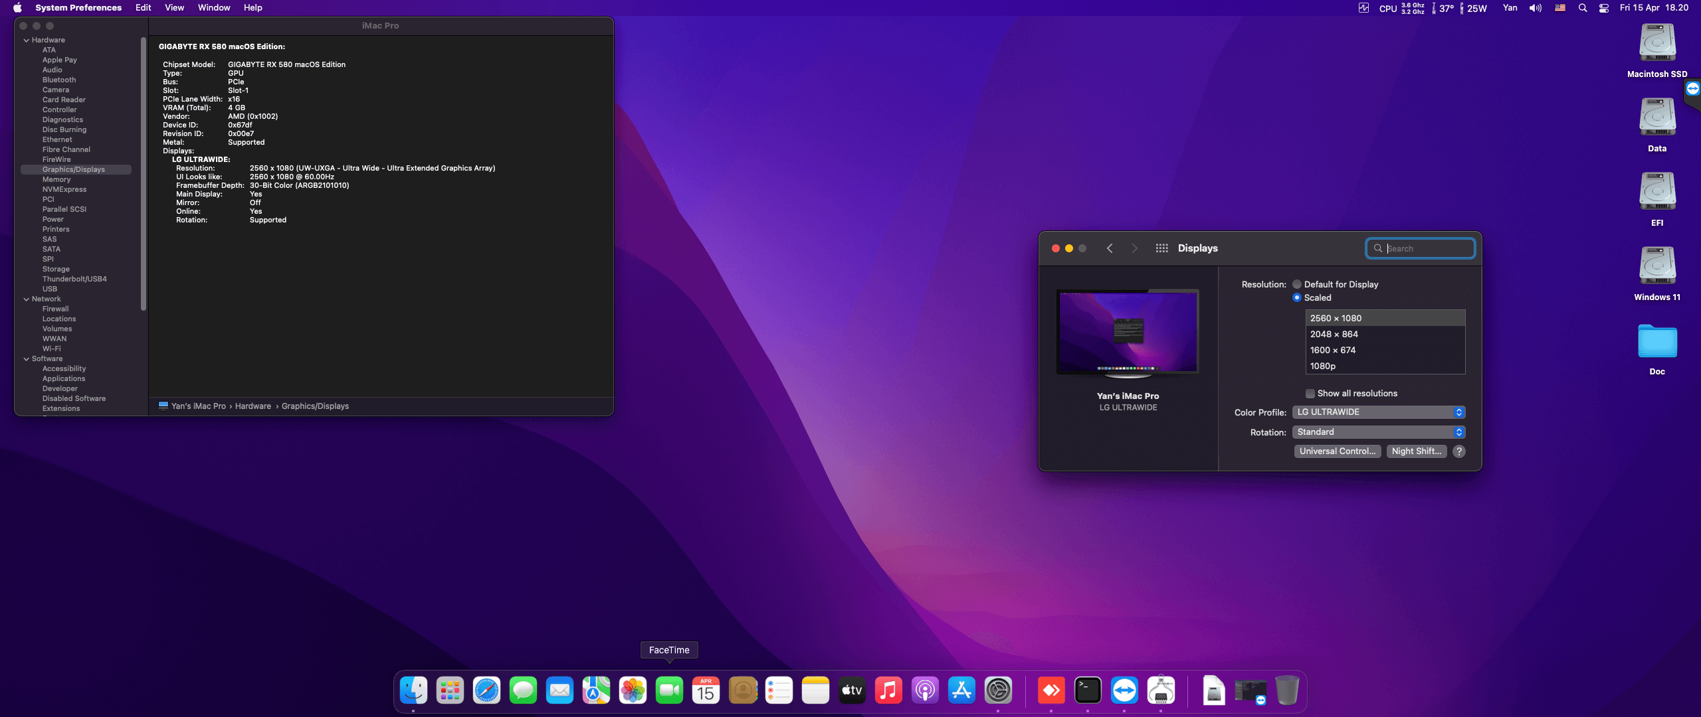The width and height of the screenshot is (1701, 717).
Task: Focus the Search field in Displays
Action: coord(1421,249)
